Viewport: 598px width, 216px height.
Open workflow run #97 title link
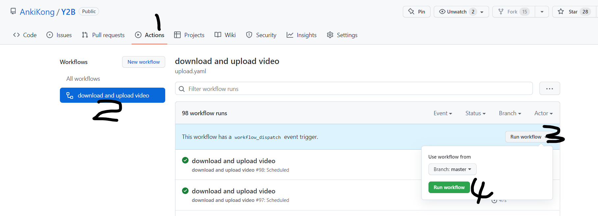pos(233,191)
